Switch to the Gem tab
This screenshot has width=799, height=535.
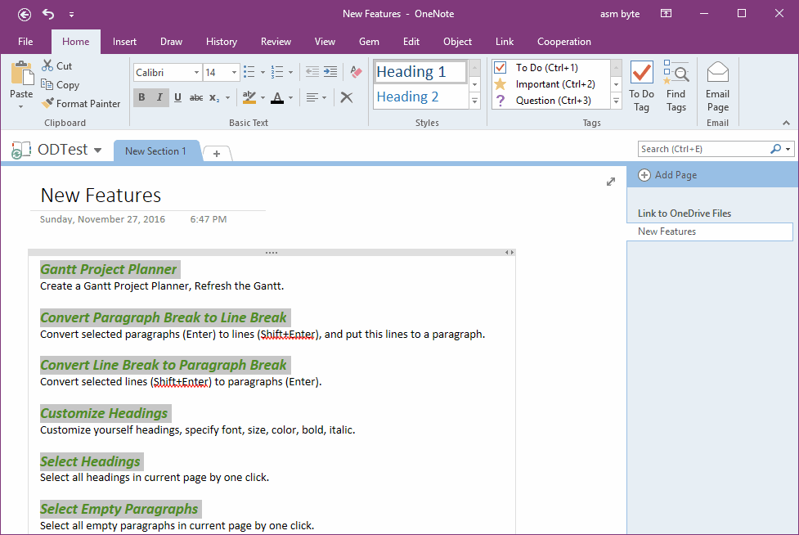point(369,42)
